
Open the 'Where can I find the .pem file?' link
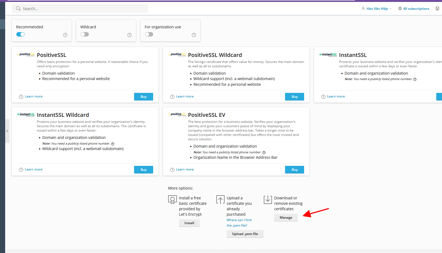[x=239, y=223]
